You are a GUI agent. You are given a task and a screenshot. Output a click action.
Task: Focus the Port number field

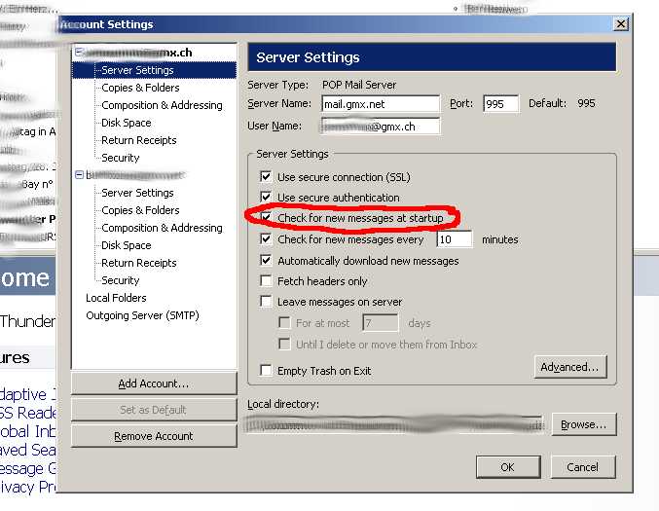click(x=500, y=103)
